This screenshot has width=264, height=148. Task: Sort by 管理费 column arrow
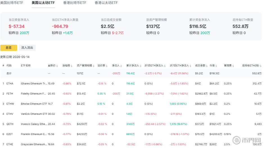point(233,66)
